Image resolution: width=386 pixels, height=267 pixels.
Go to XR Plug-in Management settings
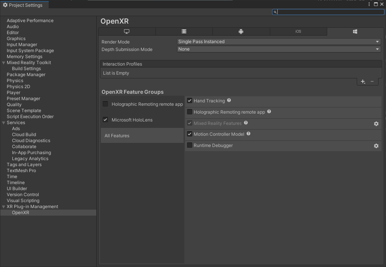[32, 207]
